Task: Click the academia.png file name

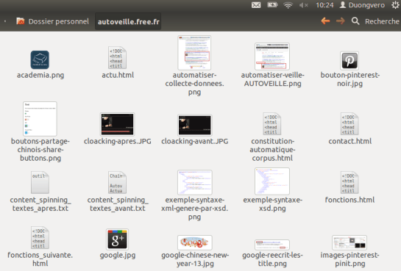Action: pyautogui.click(x=40, y=75)
